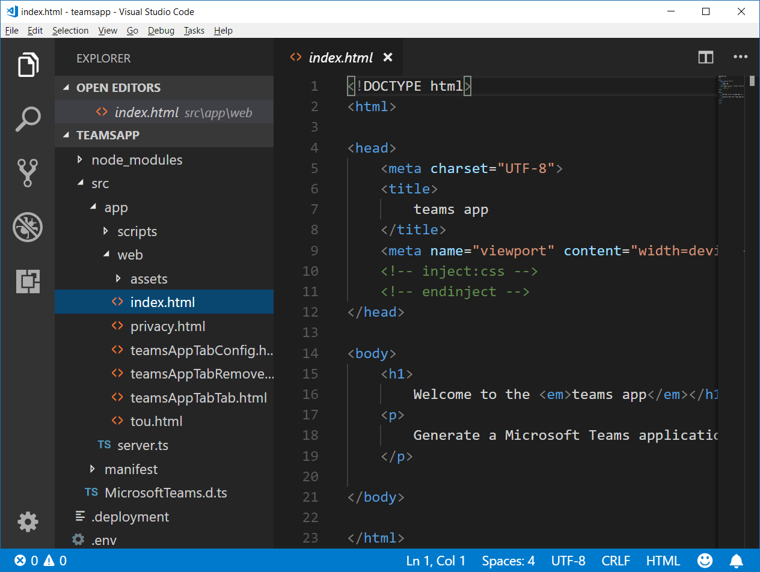Close the index.html editor tab
Viewport: 760px width, 572px height.
388,58
